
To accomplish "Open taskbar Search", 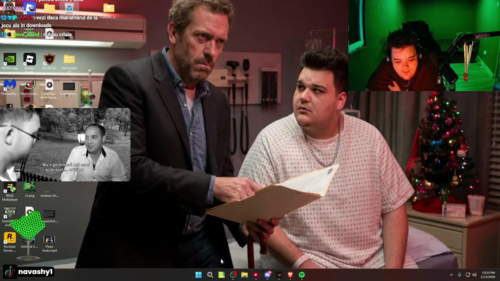I will 210,275.
